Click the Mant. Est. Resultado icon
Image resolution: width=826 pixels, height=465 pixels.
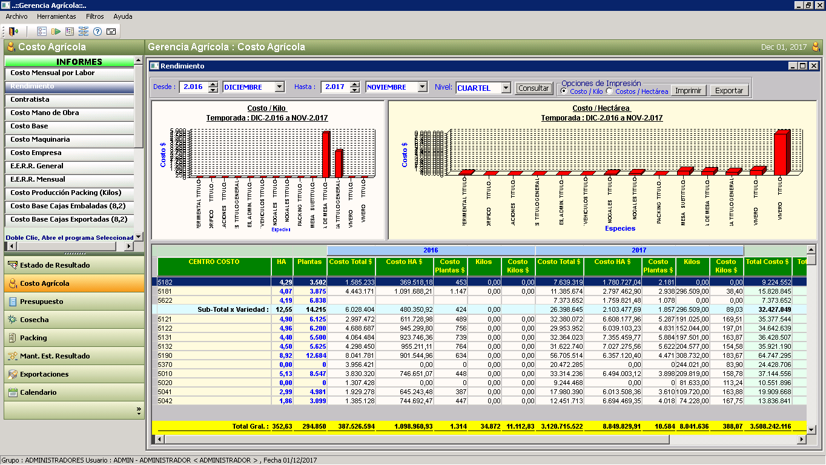point(13,356)
